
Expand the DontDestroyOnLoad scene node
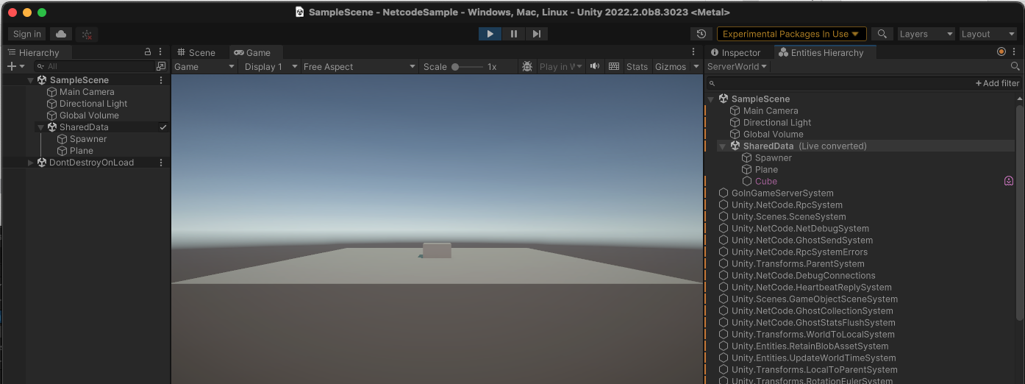[x=31, y=163]
